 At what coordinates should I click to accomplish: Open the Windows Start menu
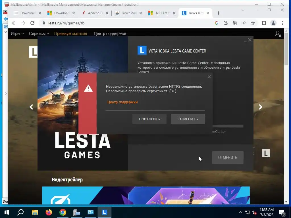(x=7, y=212)
